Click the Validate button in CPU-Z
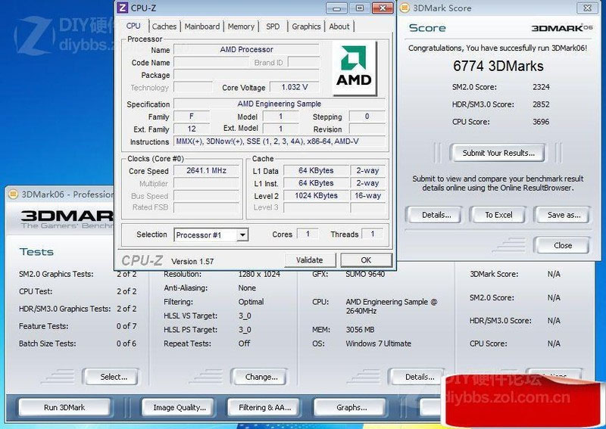This screenshot has height=429, width=606. coord(310,260)
